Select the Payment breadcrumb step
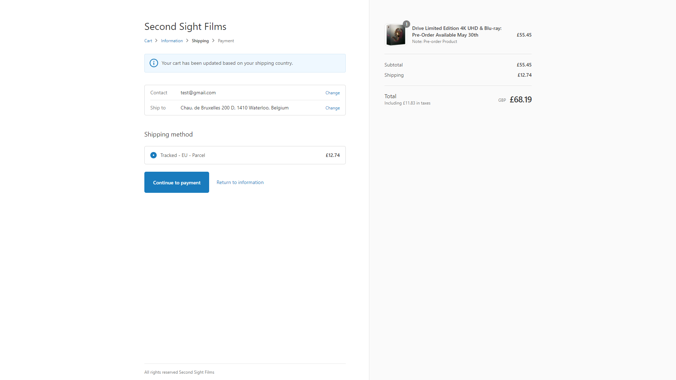The image size is (676, 380). pyautogui.click(x=226, y=41)
